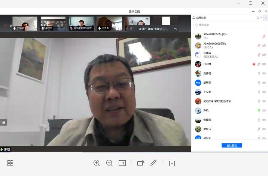Open the thumbnail grid view icon
The height and width of the screenshot is (176, 268).
point(10,163)
